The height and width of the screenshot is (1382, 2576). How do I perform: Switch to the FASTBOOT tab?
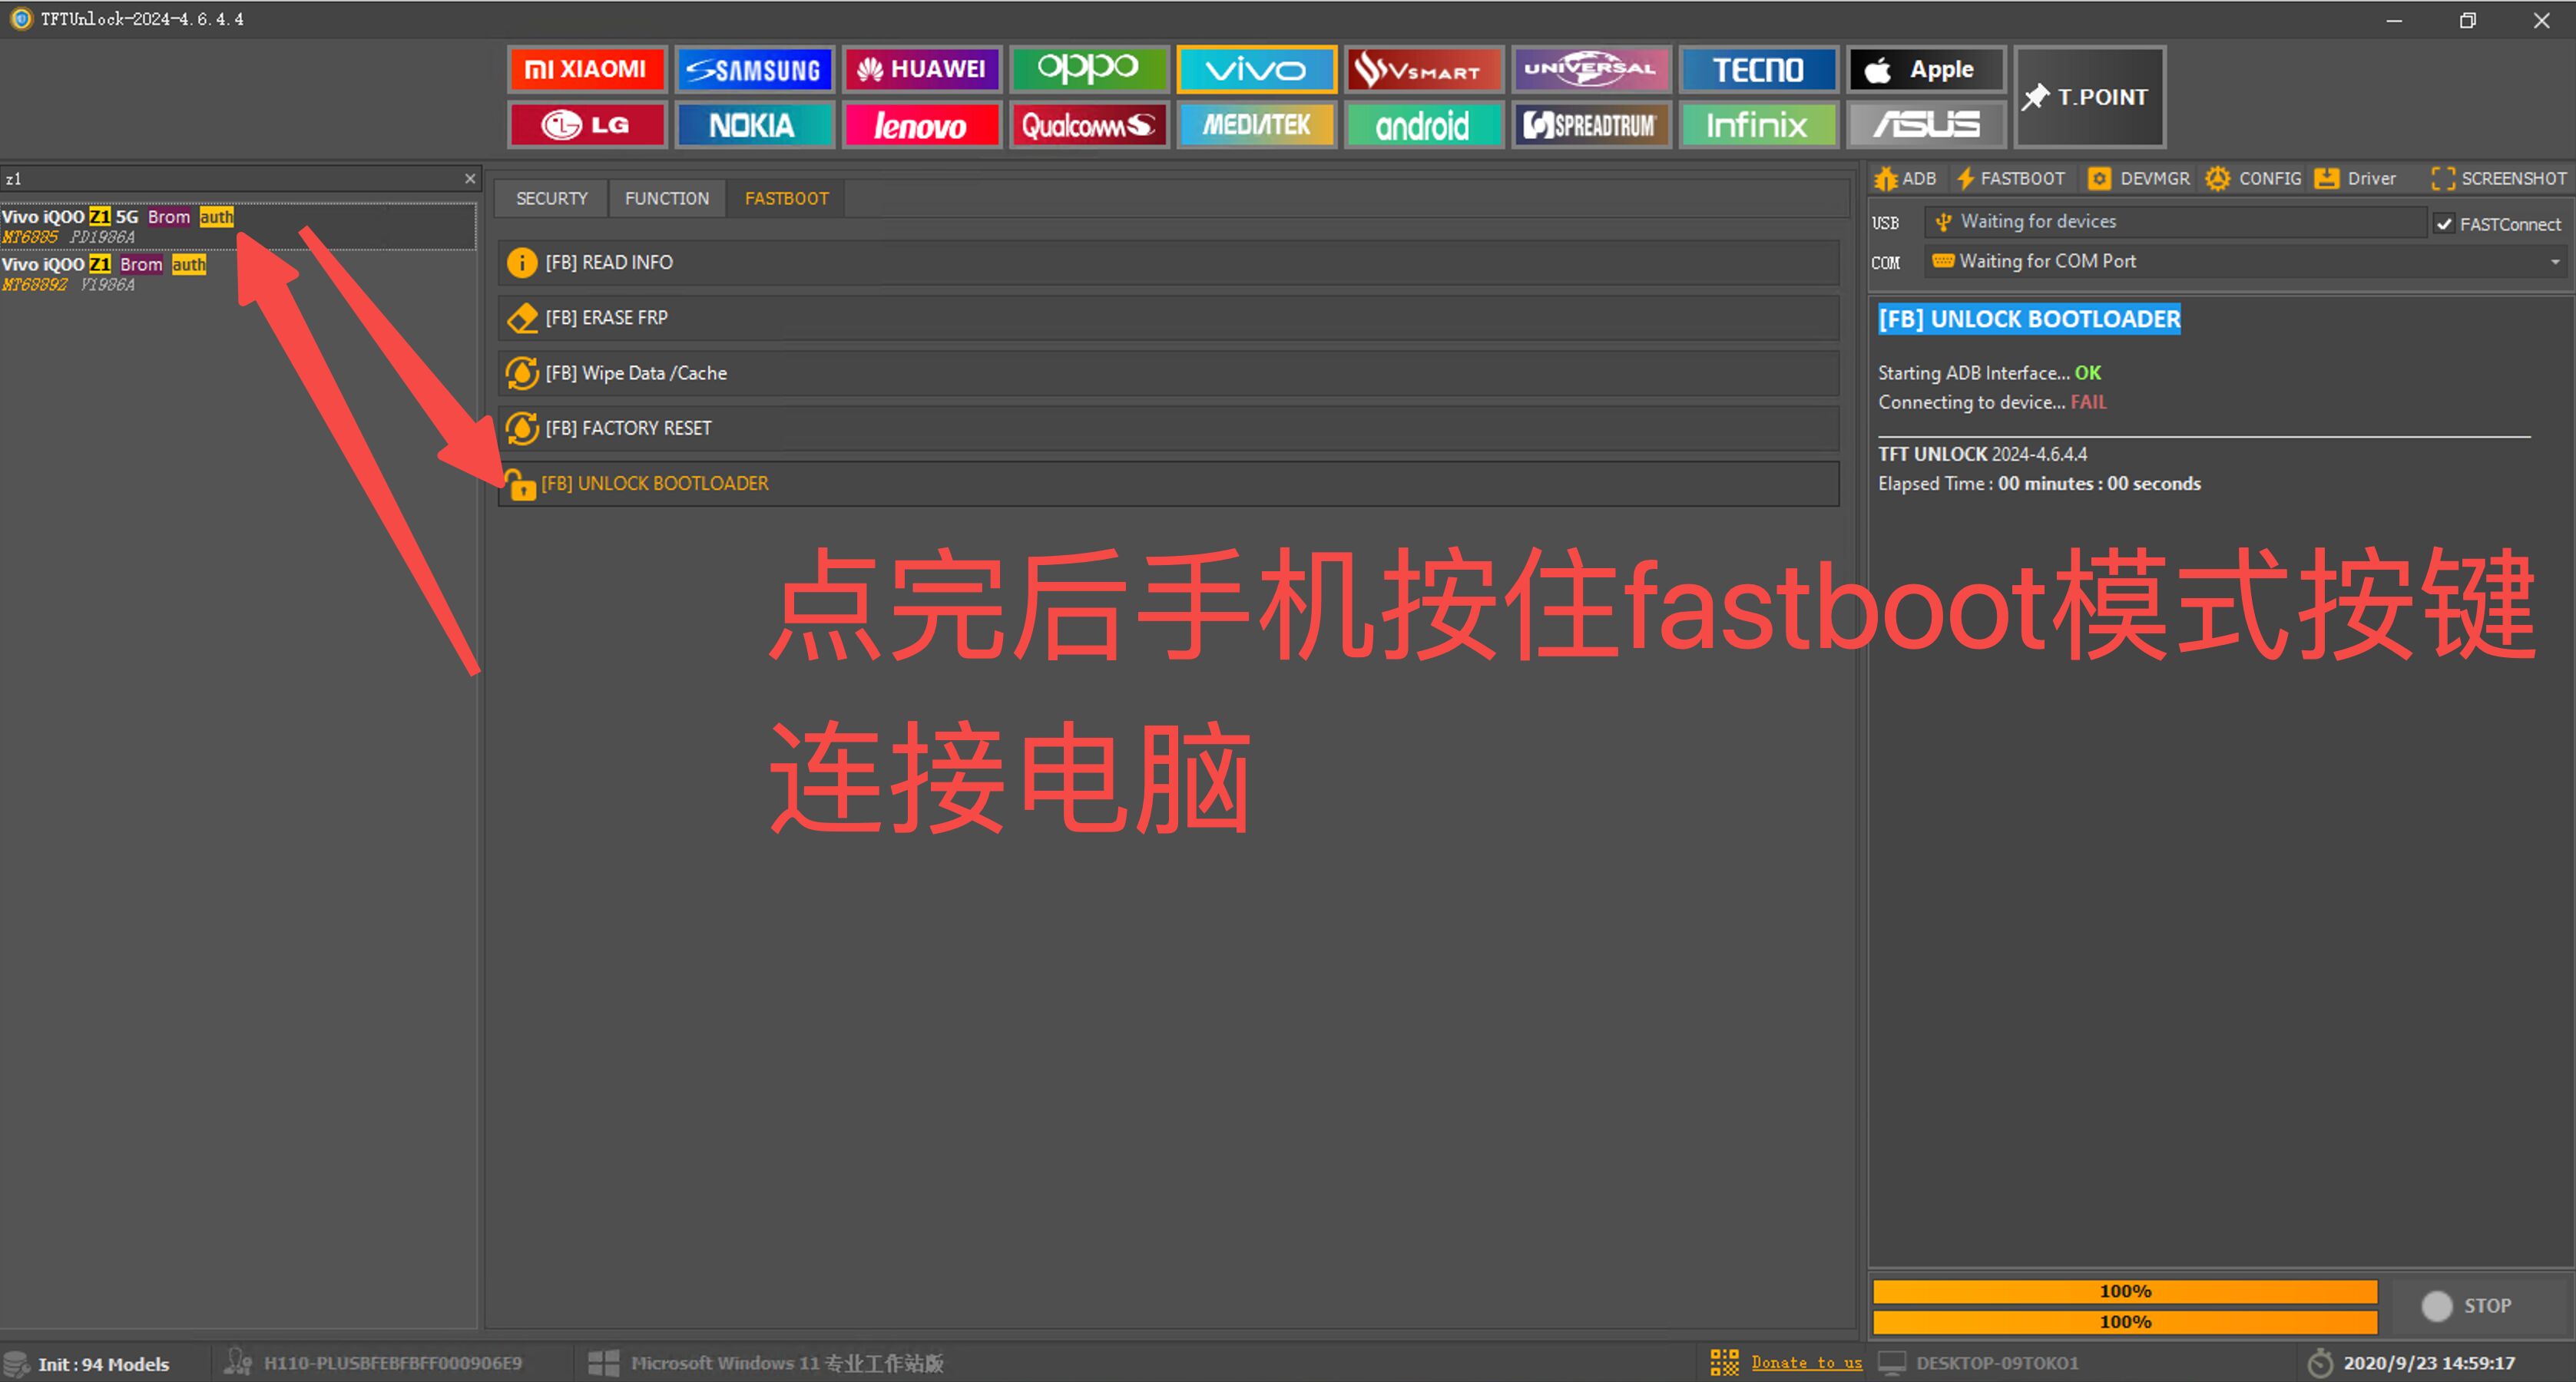pos(787,198)
